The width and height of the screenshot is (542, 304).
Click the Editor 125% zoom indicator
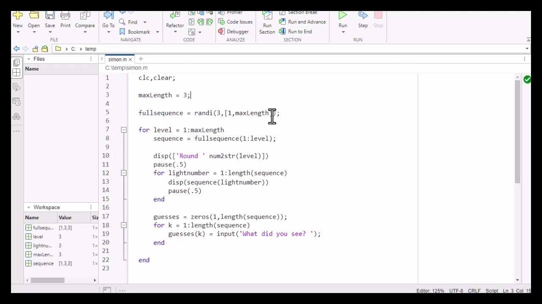pyautogui.click(x=430, y=291)
